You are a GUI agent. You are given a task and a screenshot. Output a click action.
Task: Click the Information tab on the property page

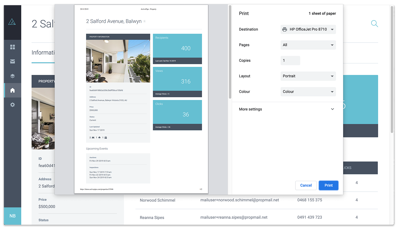tap(43, 52)
